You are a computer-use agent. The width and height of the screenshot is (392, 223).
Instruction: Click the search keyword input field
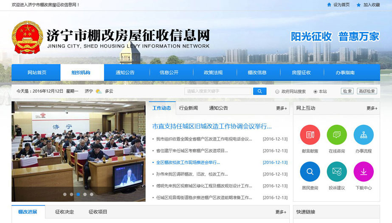tap(218, 91)
